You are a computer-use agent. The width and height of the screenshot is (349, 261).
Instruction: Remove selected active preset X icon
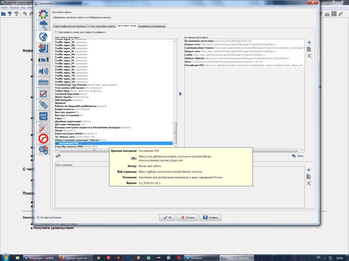click(309, 56)
